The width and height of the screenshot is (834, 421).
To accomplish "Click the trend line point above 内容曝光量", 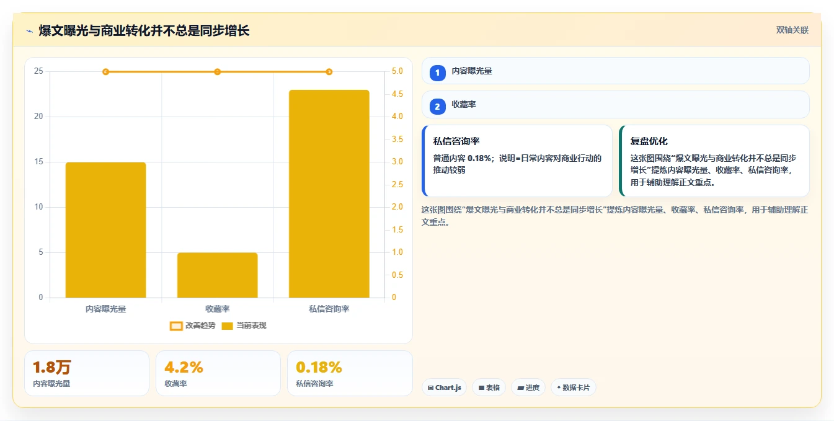I will coord(105,72).
